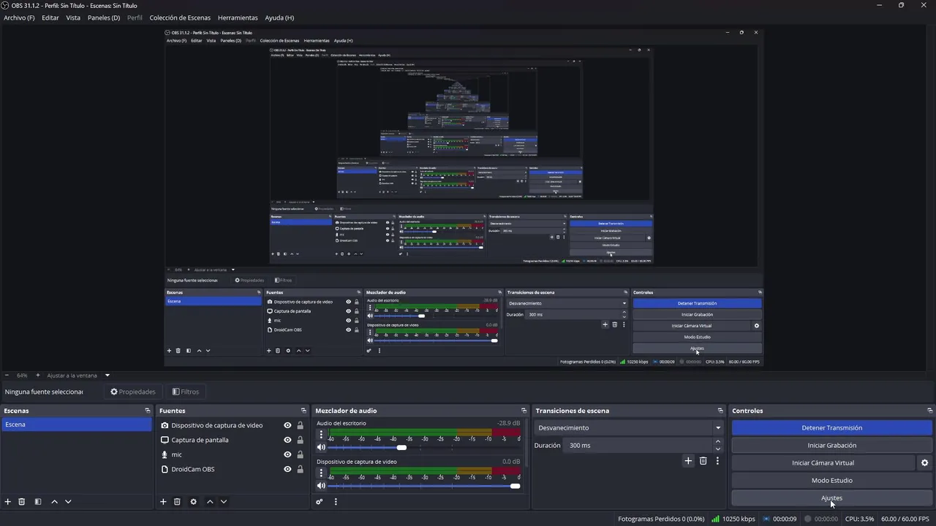
Task: Enable Modo Estudio
Action: click(832, 481)
